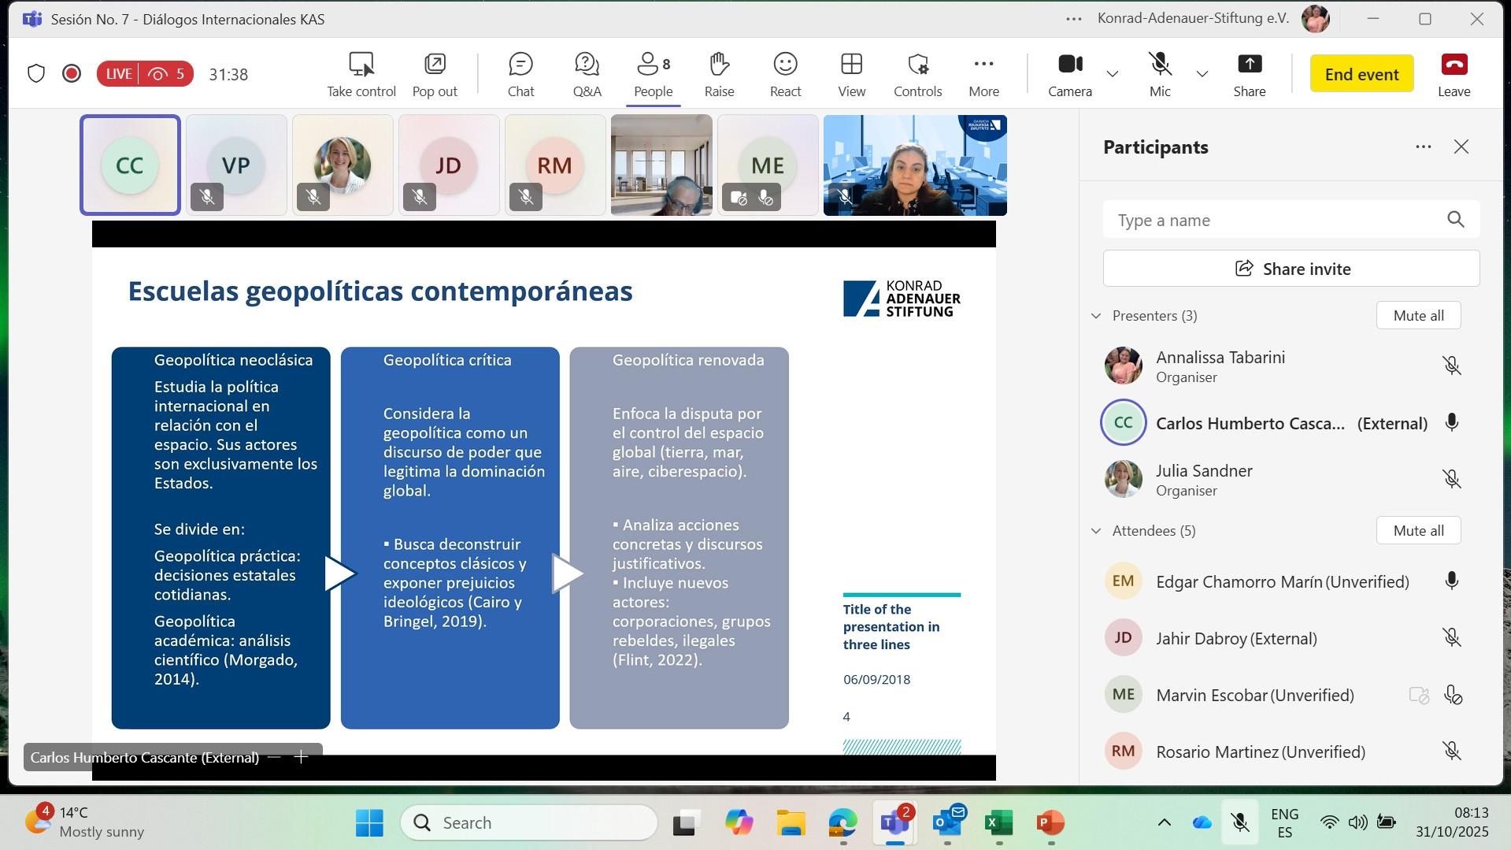Viewport: 1511px width, 850px height.
Task: Click the End event button
Action: coord(1361,74)
